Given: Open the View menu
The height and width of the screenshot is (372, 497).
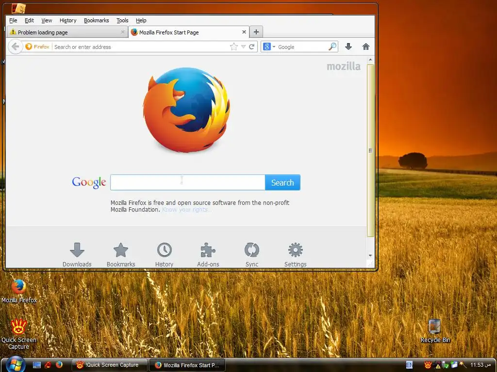Looking at the screenshot, I should [47, 20].
